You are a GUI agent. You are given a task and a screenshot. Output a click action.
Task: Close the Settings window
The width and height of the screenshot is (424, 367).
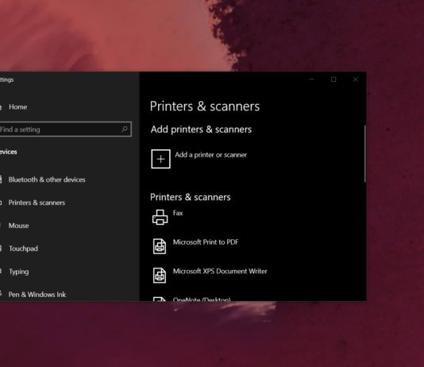(355, 79)
